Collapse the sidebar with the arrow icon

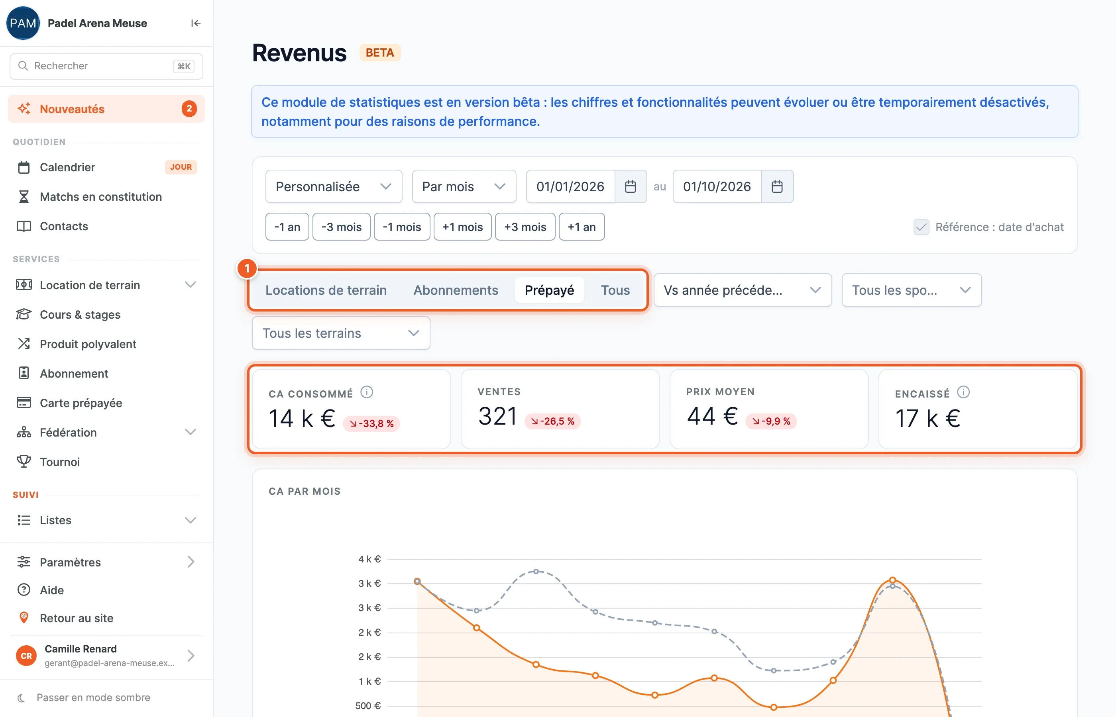(196, 23)
